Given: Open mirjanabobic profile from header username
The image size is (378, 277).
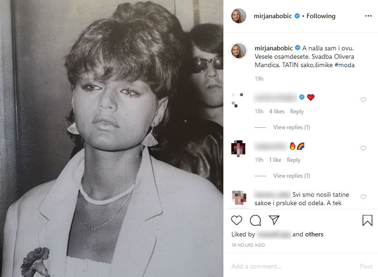Looking at the screenshot, I should pyautogui.click(x=273, y=16).
